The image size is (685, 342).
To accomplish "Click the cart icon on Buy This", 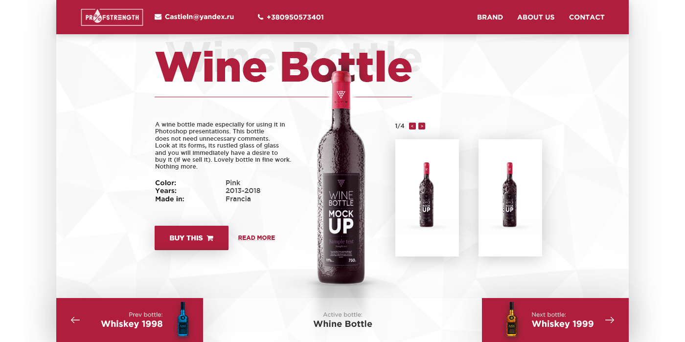I will click(x=210, y=238).
